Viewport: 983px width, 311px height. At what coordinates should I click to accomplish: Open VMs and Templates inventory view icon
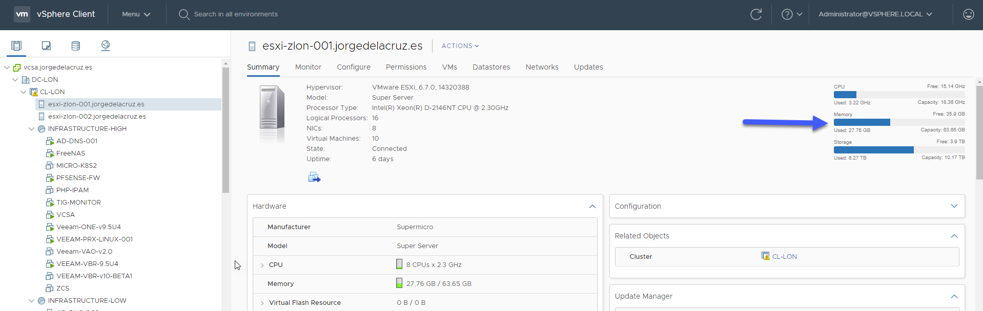(x=46, y=46)
